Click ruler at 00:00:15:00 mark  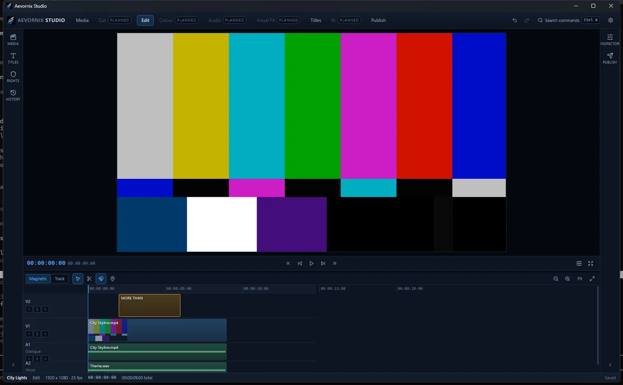[333, 289]
